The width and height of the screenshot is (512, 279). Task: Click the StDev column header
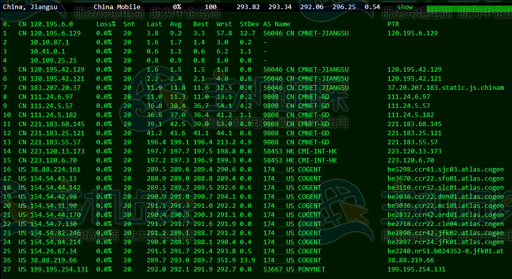click(x=249, y=24)
